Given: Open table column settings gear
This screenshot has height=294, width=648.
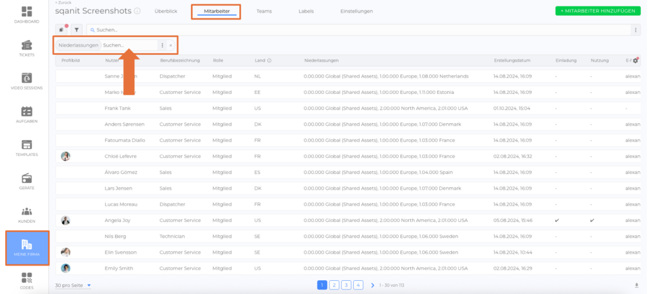Looking at the screenshot, I should (x=635, y=61).
